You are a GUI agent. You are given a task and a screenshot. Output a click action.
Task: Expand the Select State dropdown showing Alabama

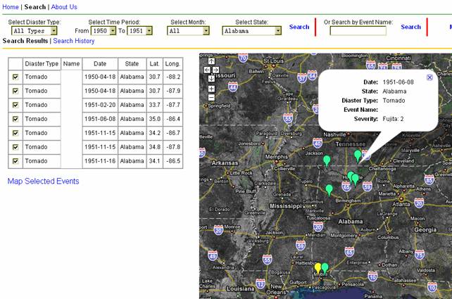tap(277, 30)
